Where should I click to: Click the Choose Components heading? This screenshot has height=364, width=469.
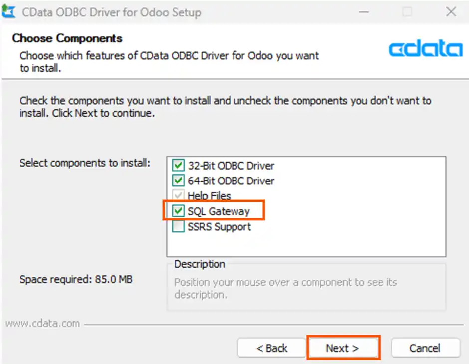(67, 38)
